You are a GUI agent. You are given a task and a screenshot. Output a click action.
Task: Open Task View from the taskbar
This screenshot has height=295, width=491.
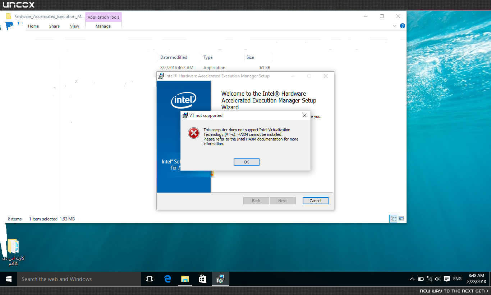(150, 279)
